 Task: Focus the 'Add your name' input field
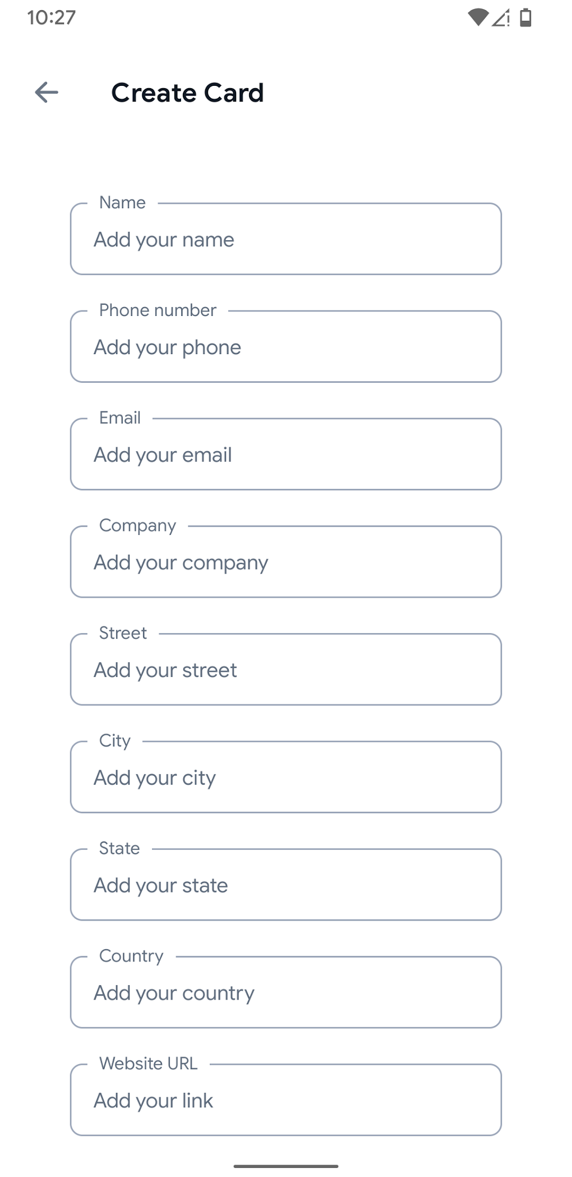(x=285, y=240)
